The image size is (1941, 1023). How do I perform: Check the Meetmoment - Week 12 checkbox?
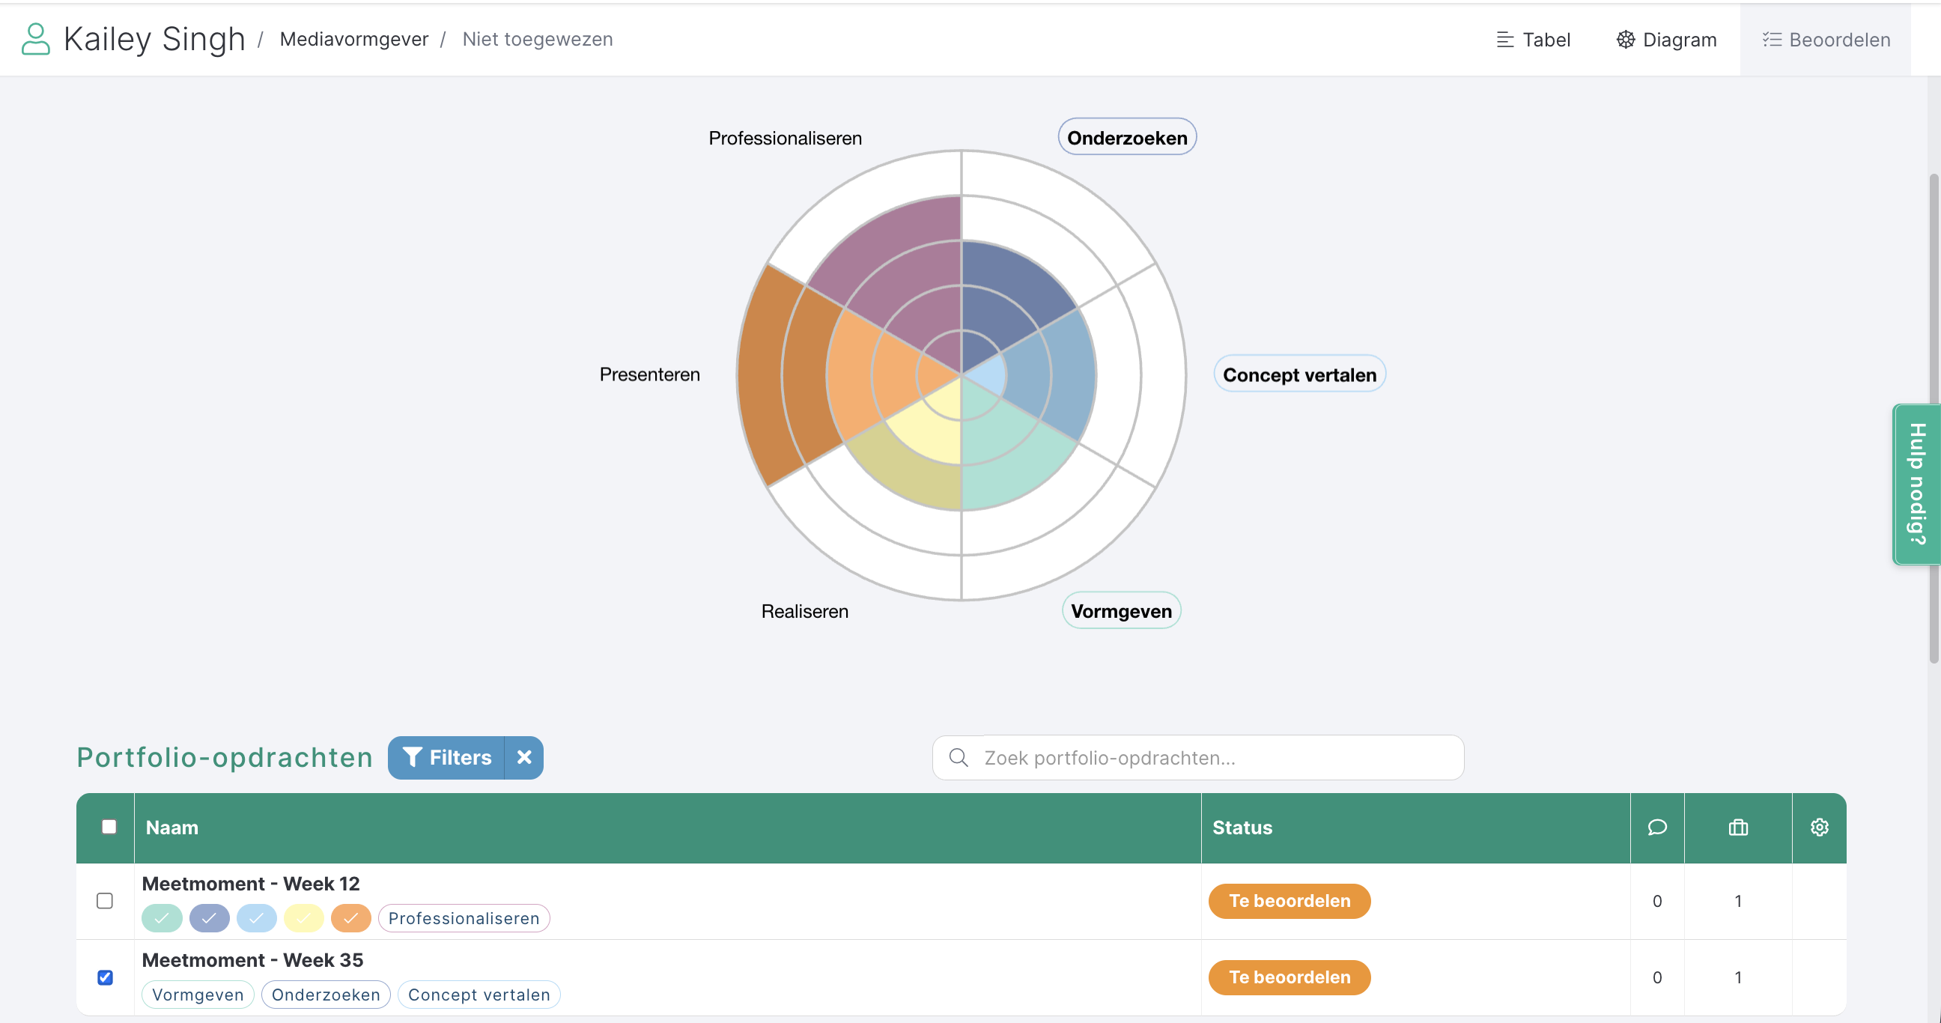click(105, 900)
